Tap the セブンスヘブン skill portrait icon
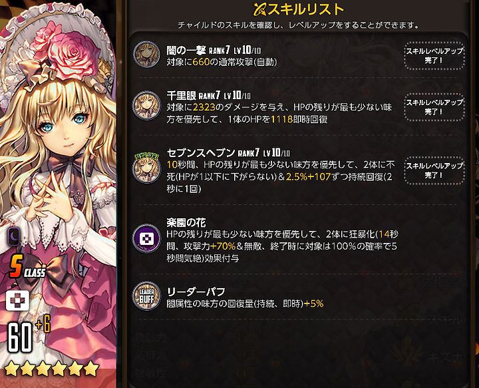 (x=146, y=168)
